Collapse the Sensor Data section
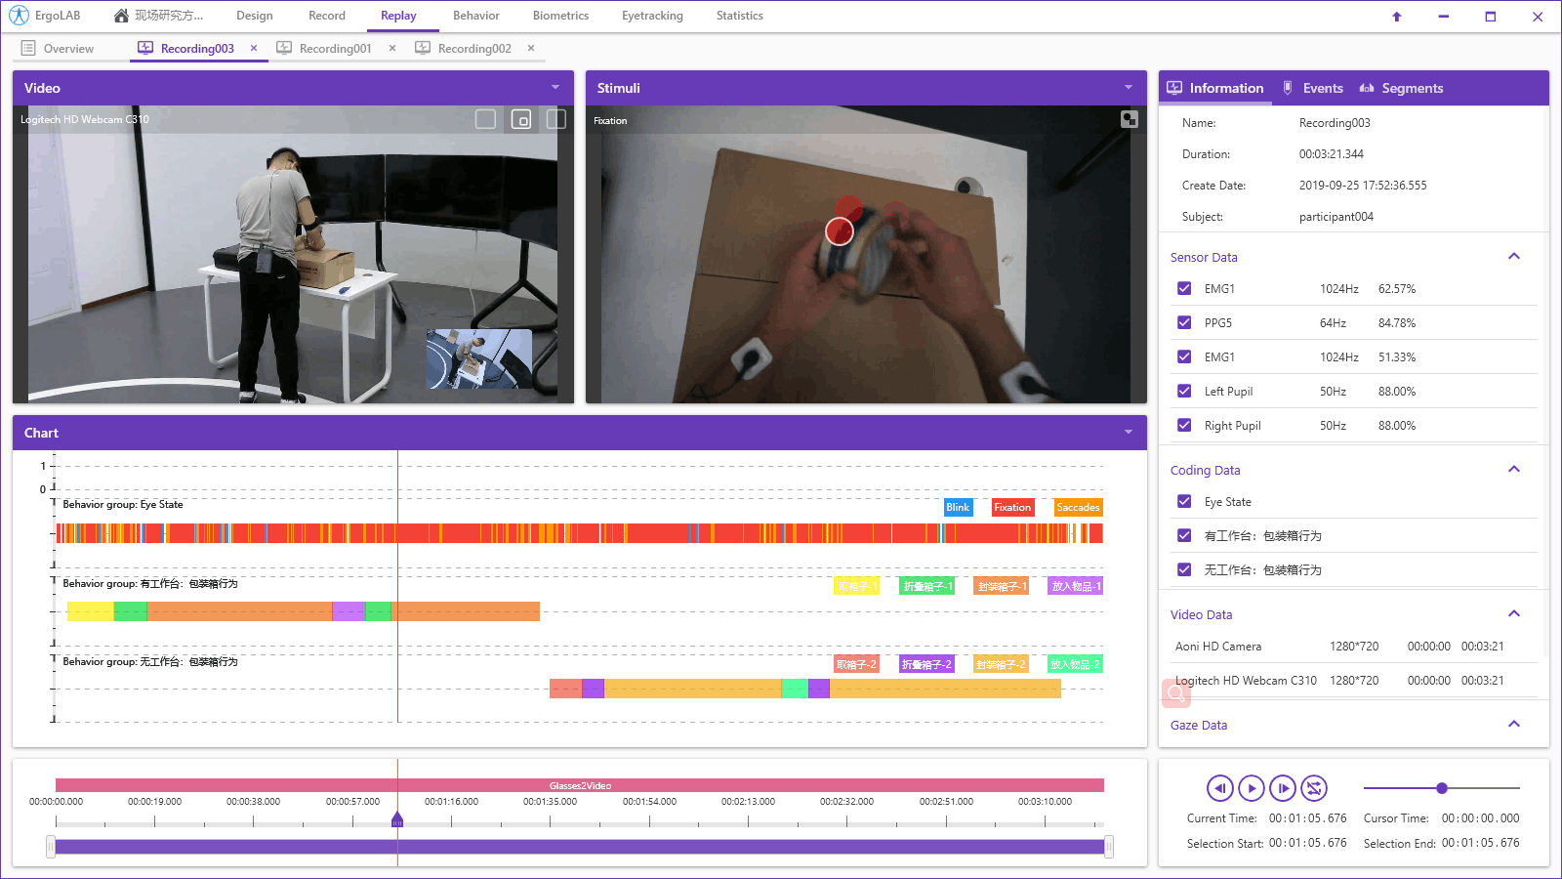 pyautogui.click(x=1514, y=257)
